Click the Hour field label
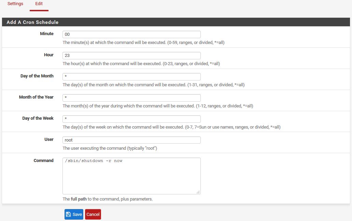Image resolution: width=352 pixels, height=221 pixels. coord(49,55)
